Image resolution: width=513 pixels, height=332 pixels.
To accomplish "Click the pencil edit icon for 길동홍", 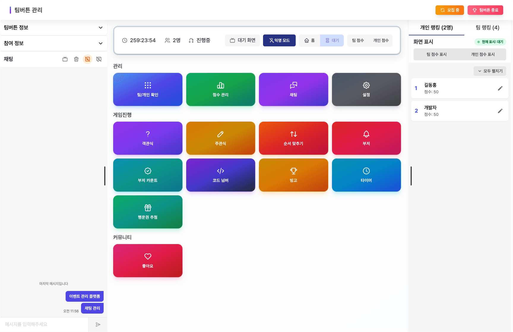I will point(500,88).
